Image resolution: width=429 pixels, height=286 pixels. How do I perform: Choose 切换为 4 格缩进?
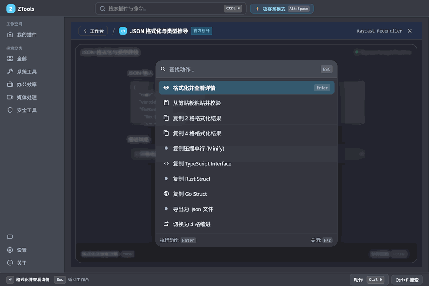coord(246,224)
